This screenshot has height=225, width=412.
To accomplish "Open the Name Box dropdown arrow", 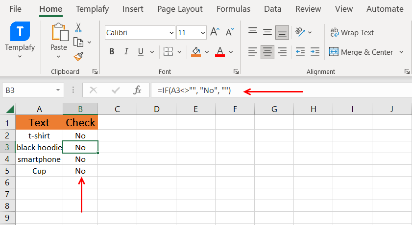I will [58, 90].
